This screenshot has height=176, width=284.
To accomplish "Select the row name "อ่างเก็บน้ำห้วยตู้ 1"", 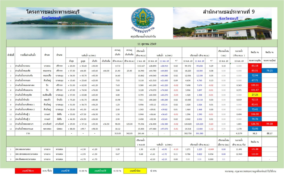I will [23, 114].
